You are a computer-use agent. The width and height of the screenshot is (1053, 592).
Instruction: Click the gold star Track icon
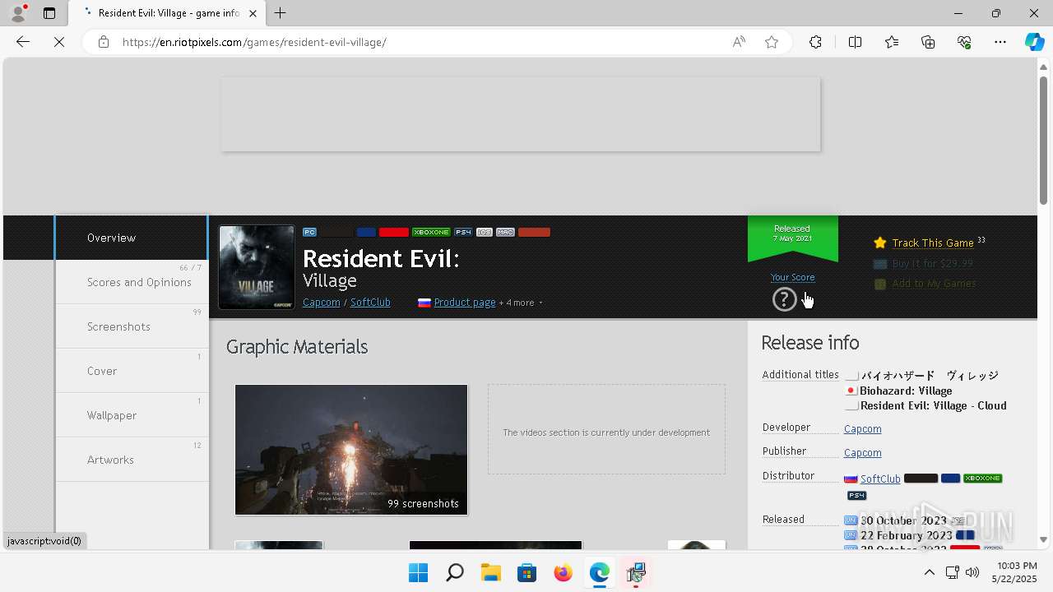tap(880, 243)
